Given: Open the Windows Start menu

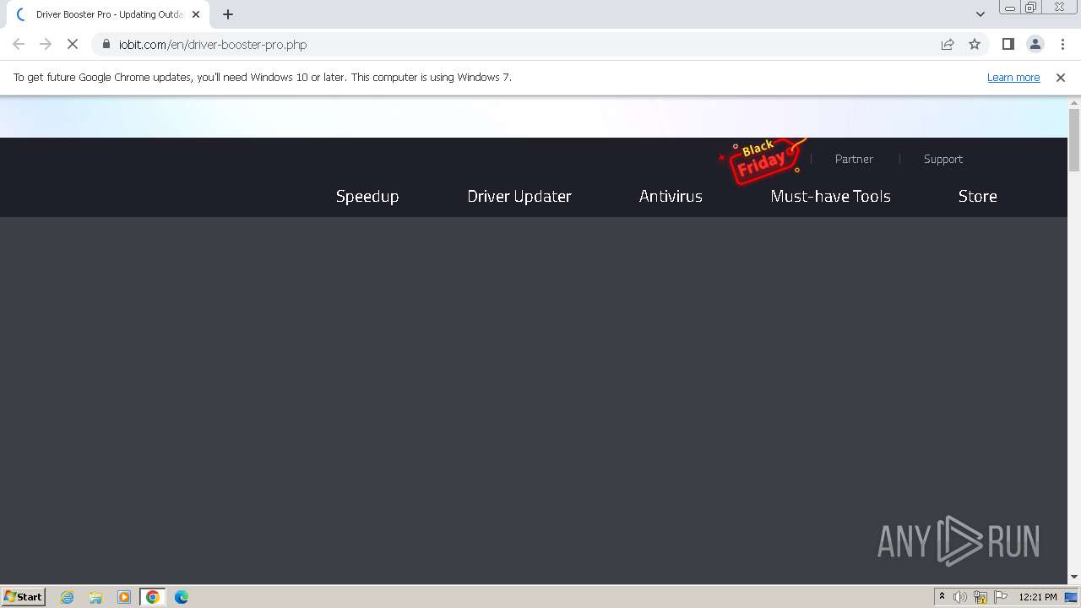Looking at the screenshot, I should [24, 596].
